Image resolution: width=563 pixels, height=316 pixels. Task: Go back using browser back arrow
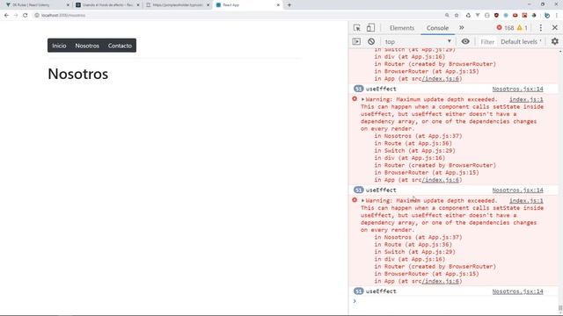coord(6,16)
